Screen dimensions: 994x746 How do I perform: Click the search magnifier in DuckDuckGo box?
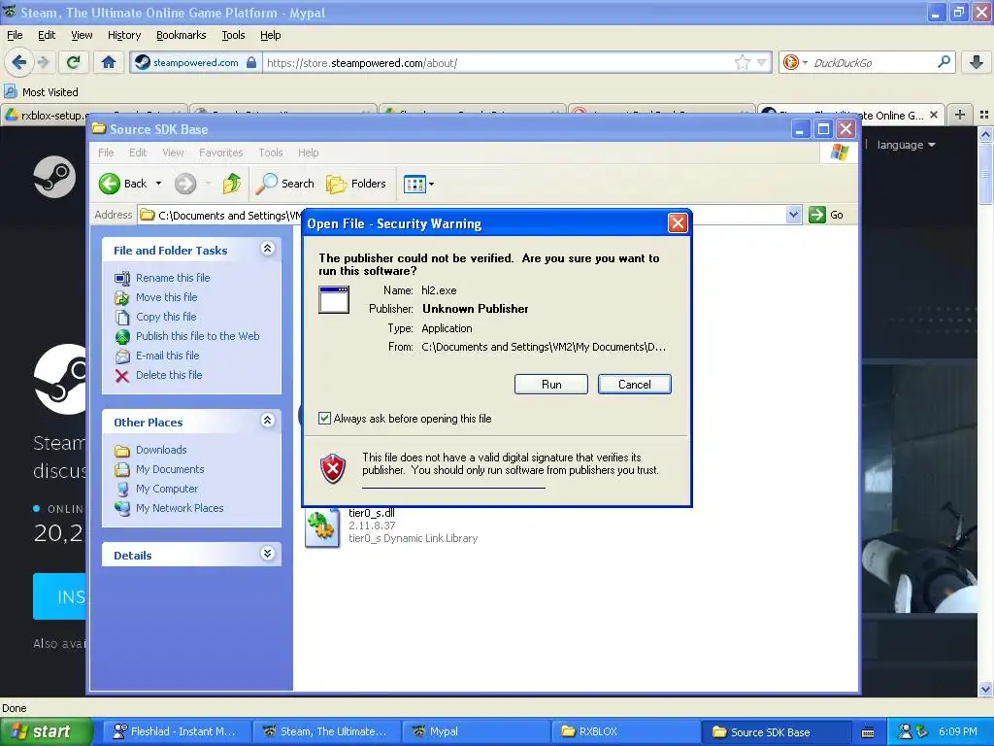pos(944,62)
